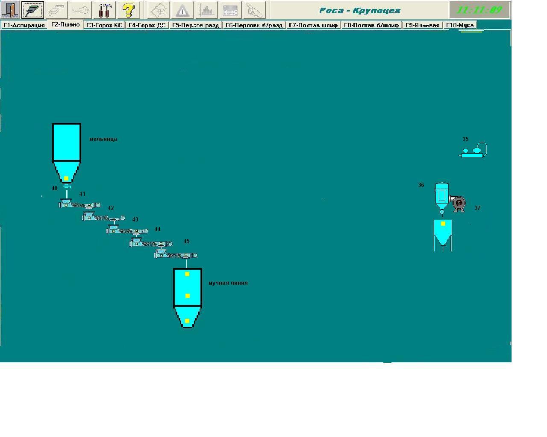The image size is (547, 437).
Task: Open the bar chart trends icon
Action: pos(206,10)
